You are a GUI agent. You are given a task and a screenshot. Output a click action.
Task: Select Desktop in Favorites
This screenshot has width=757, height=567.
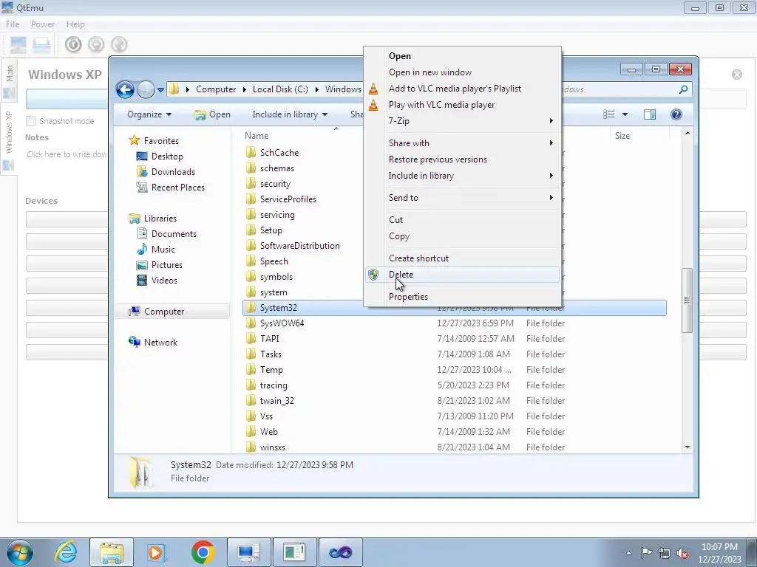(x=167, y=157)
